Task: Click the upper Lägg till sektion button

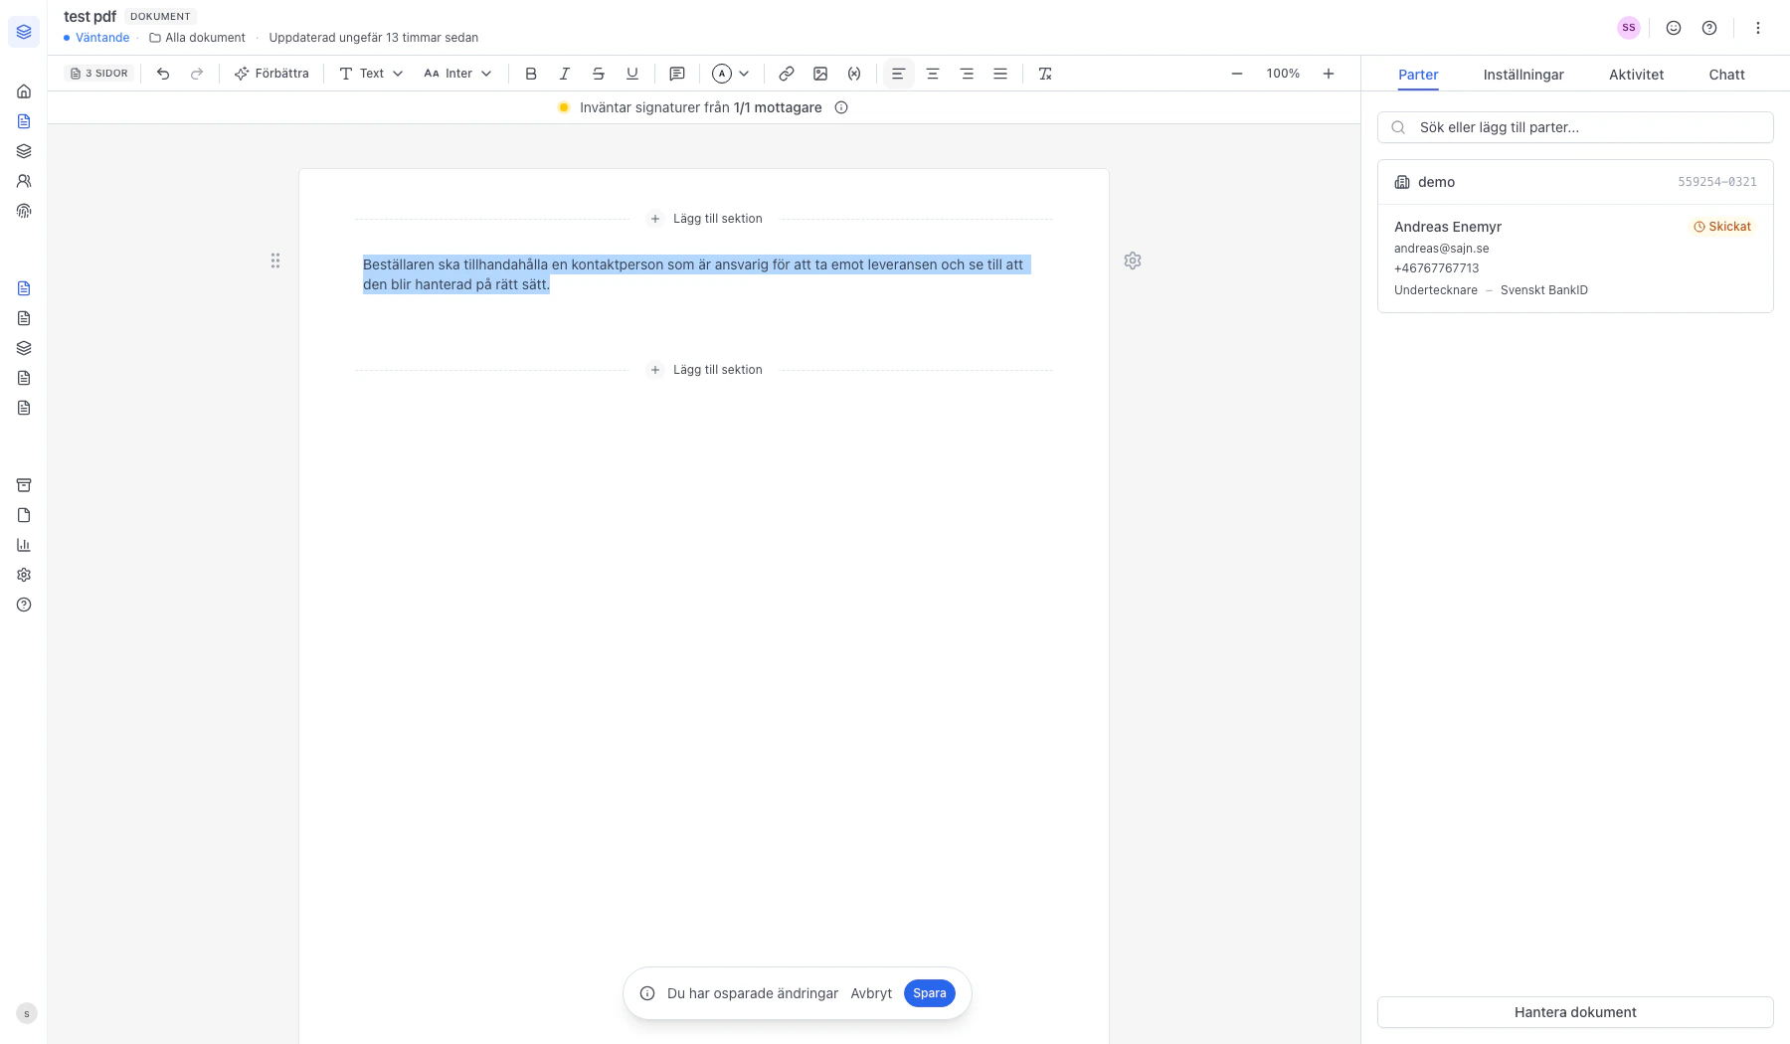Action: pyautogui.click(x=705, y=219)
